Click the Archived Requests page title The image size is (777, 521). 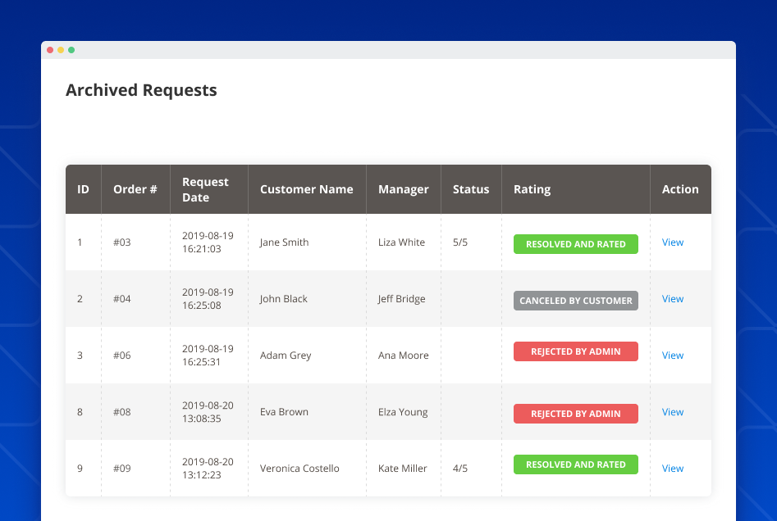pos(141,90)
